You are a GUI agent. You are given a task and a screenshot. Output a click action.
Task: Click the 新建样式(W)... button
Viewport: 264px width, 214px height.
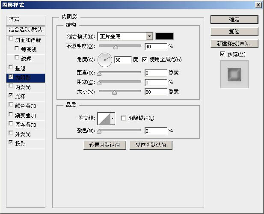234,44
